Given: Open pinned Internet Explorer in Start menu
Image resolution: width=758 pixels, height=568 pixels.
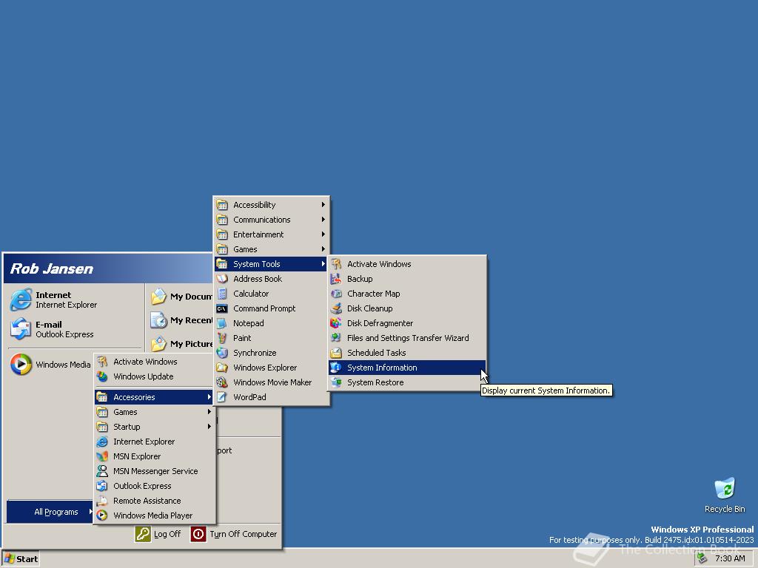Looking at the screenshot, I should tap(75, 300).
